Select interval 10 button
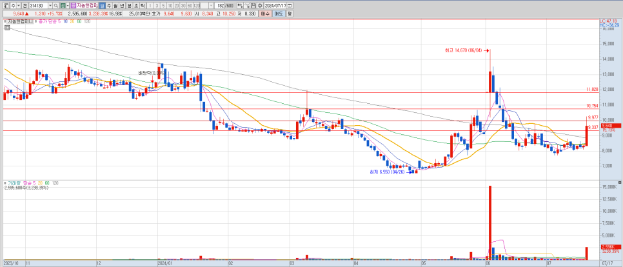 tap(170, 6)
